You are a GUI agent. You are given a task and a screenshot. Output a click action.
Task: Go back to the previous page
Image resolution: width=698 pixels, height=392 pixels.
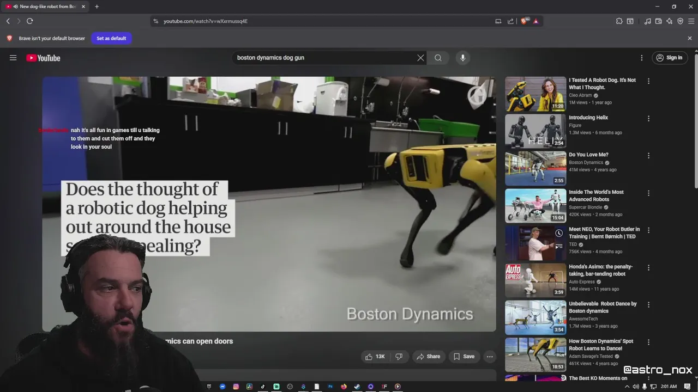coord(8,21)
